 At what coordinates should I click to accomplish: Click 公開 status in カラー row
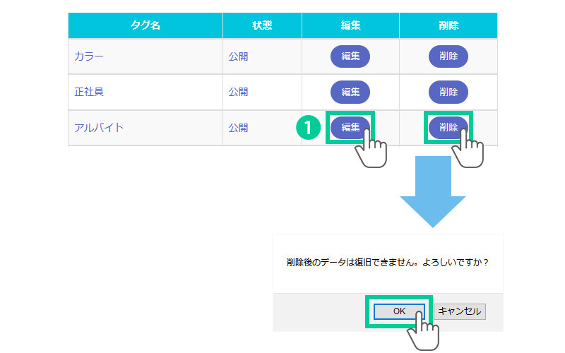tap(238, 56)
